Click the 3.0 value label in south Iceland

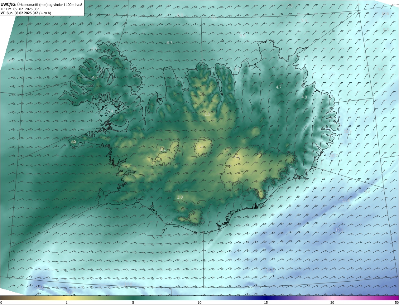tap(180, 197)
